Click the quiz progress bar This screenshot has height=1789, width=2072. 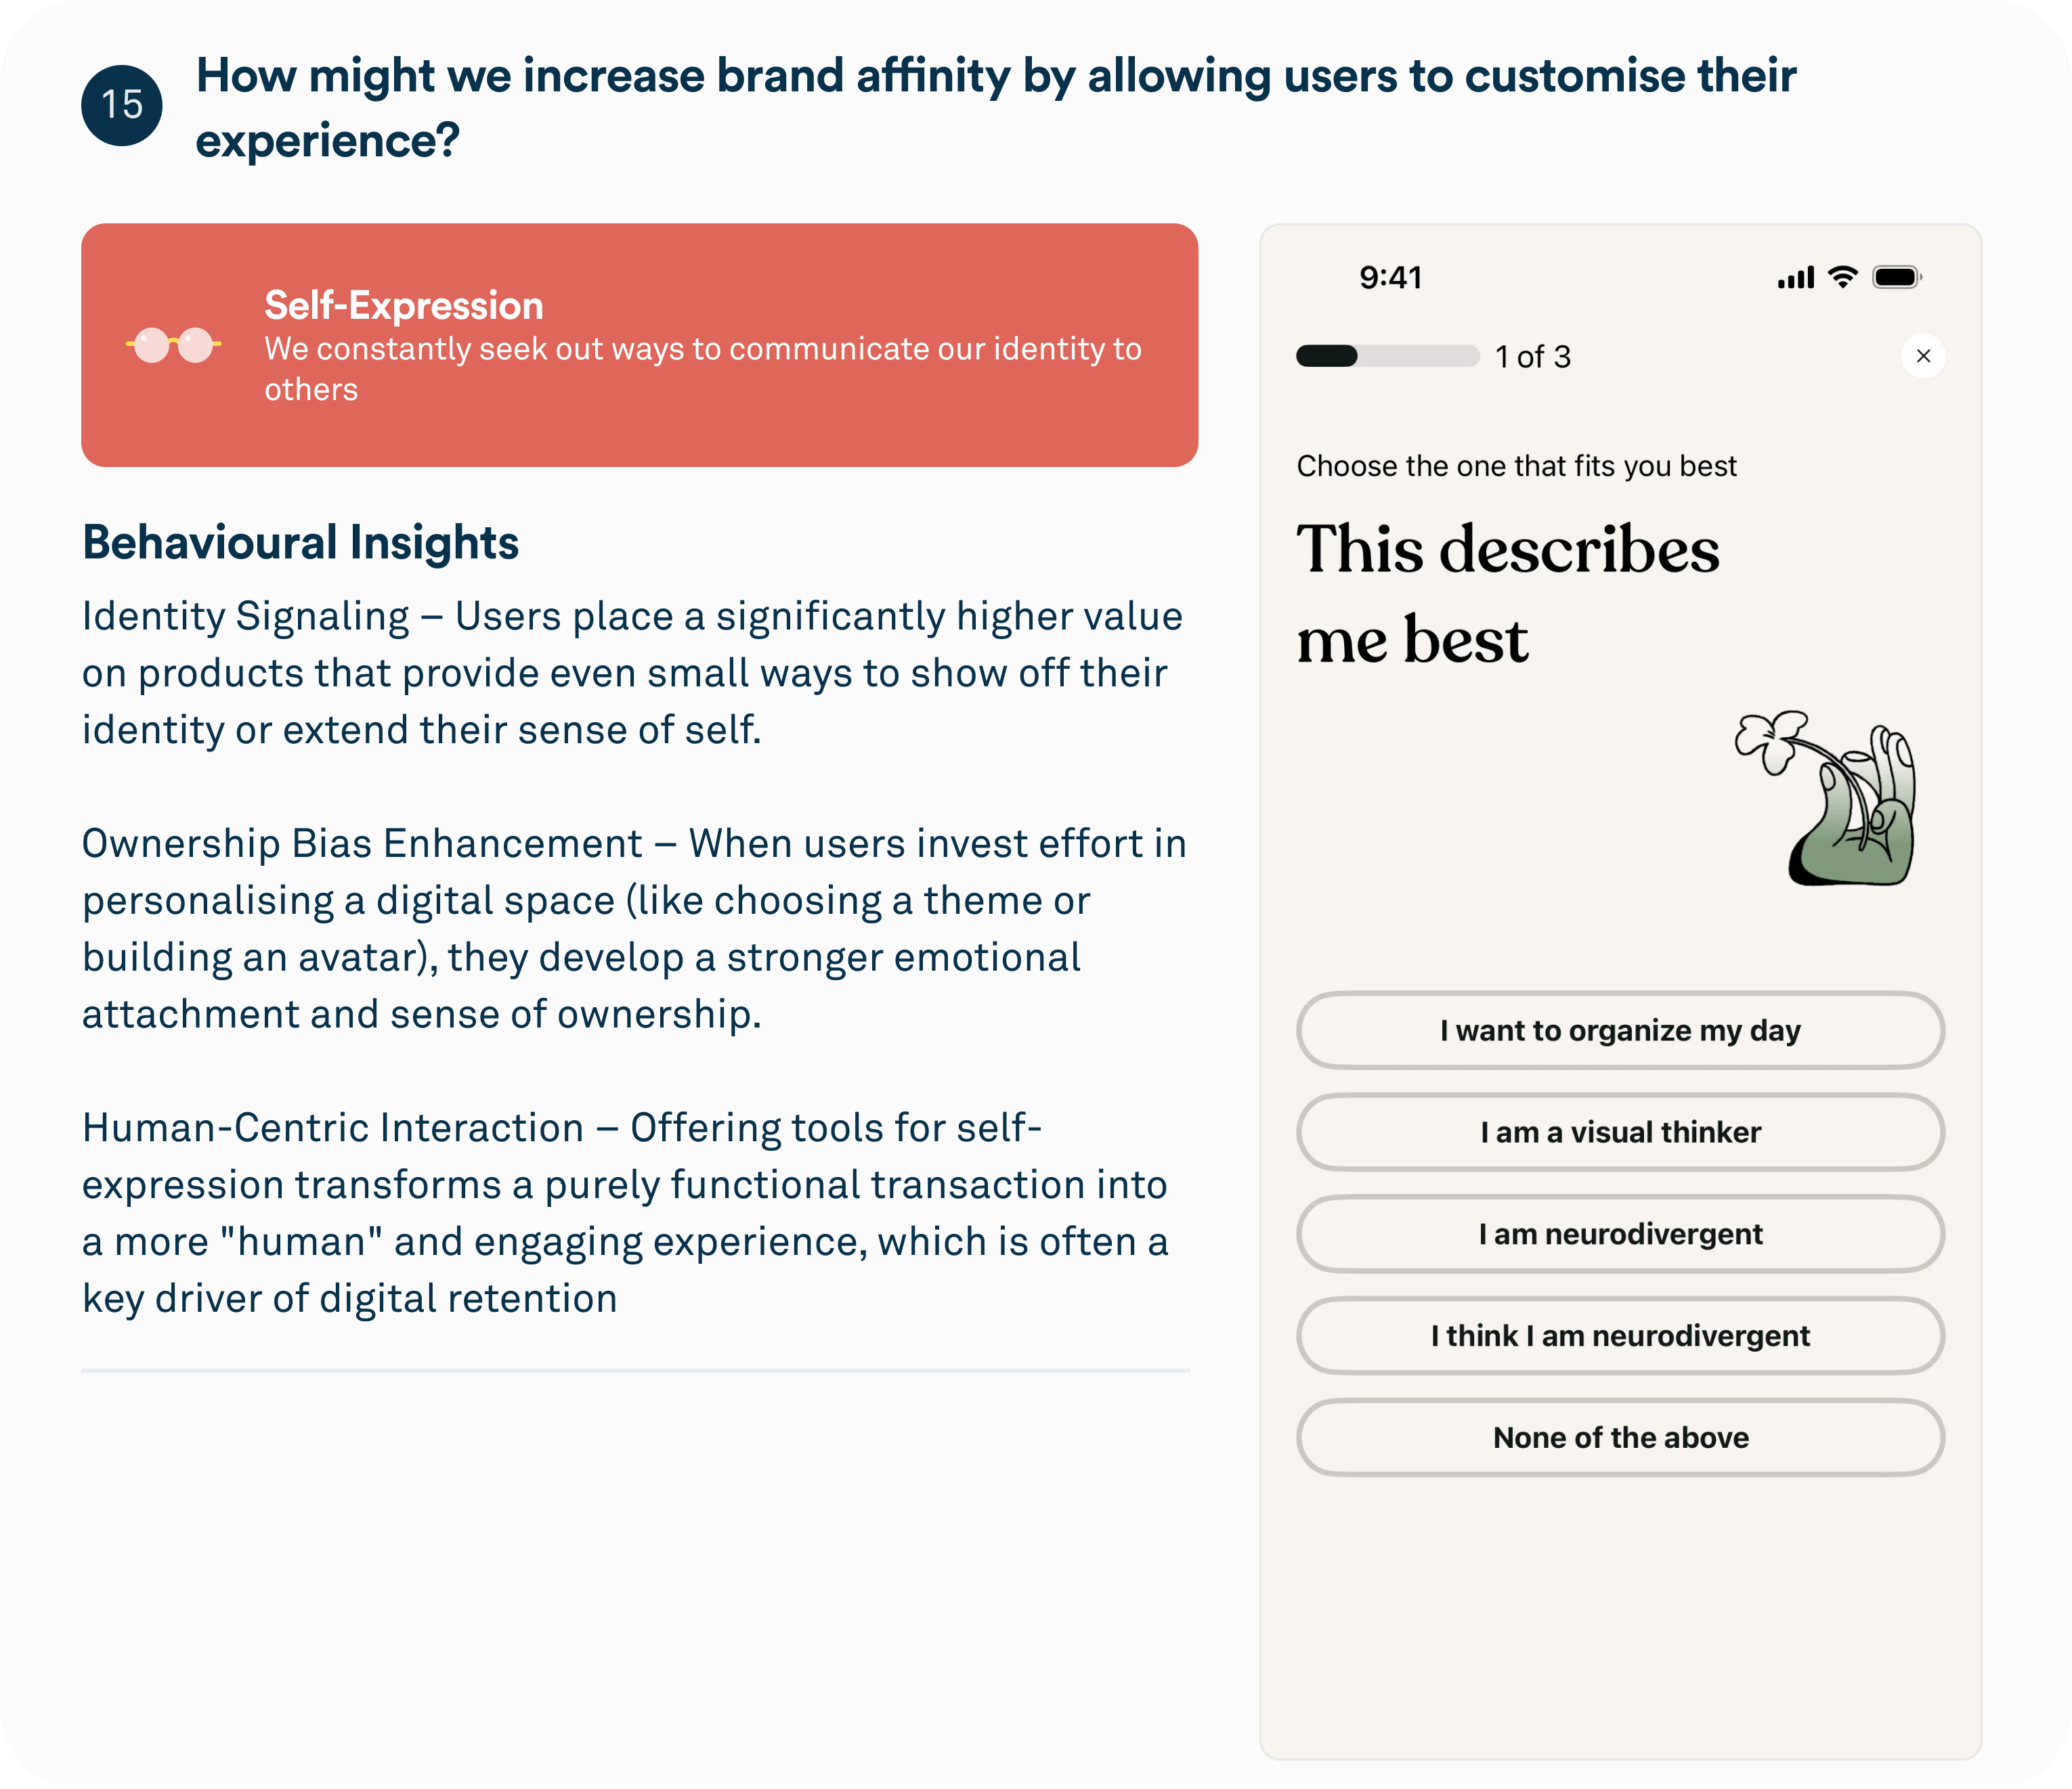coord(1387,356)
